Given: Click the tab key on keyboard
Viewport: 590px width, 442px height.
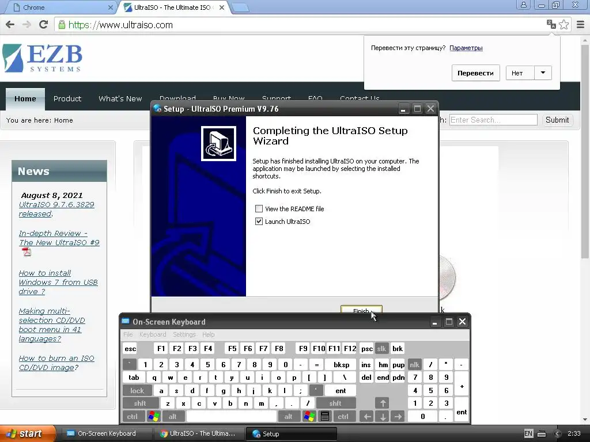Looking at the screenshot, I should click(x=134, y=378).
